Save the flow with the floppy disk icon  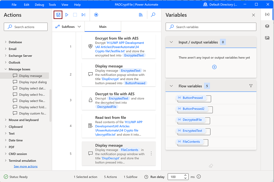58,15
